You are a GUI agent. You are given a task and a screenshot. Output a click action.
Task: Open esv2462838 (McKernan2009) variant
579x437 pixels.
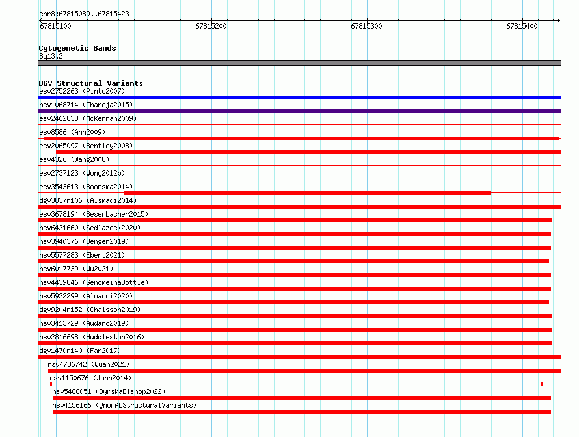click(88, 118)
